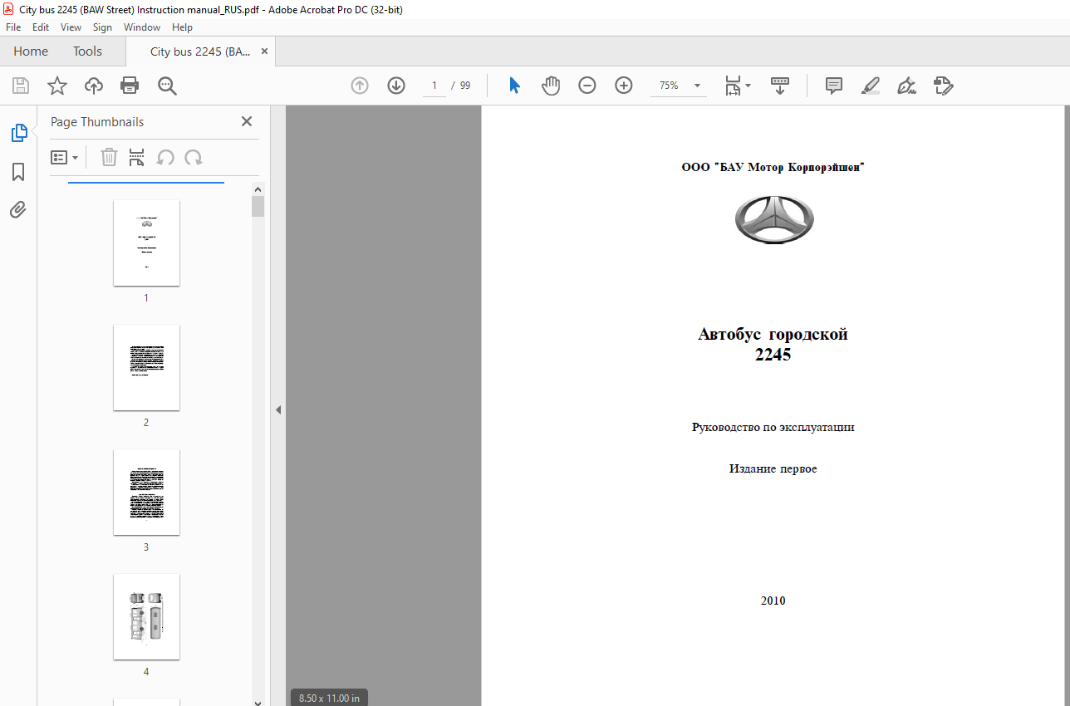Click the Save file icon
Screen dimensions: 1070x706
[x=21, y=86]
